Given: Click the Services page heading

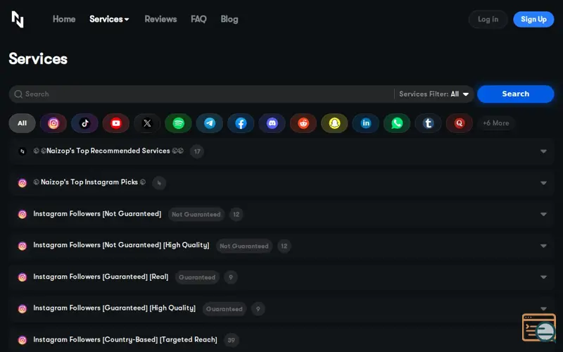Looking at the screenshot, I should 38,59.
